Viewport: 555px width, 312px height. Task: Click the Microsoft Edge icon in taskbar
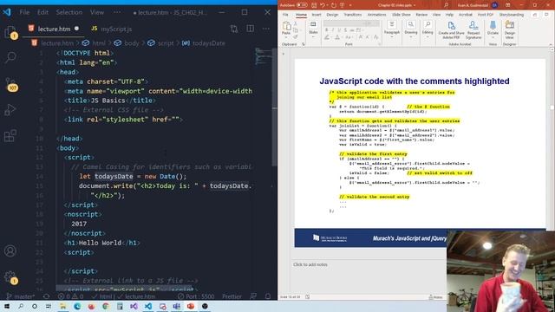77,306
